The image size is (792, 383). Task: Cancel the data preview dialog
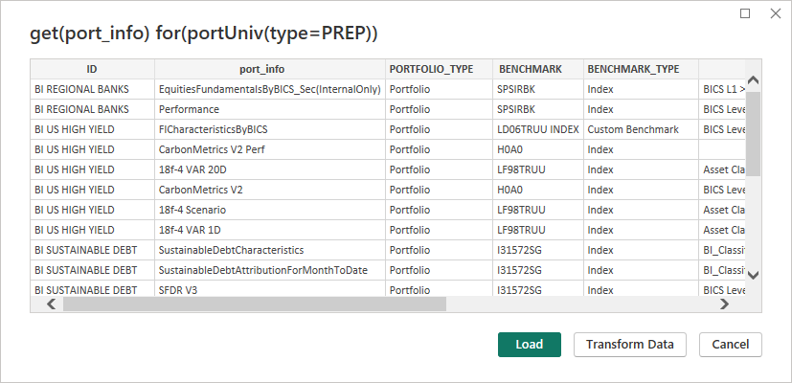tap(731, 345)
